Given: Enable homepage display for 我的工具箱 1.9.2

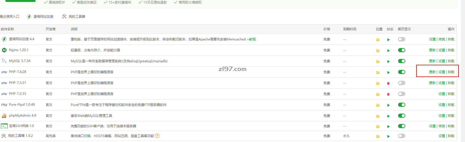Looking at the screenshot, I should [x=401, y=136].
